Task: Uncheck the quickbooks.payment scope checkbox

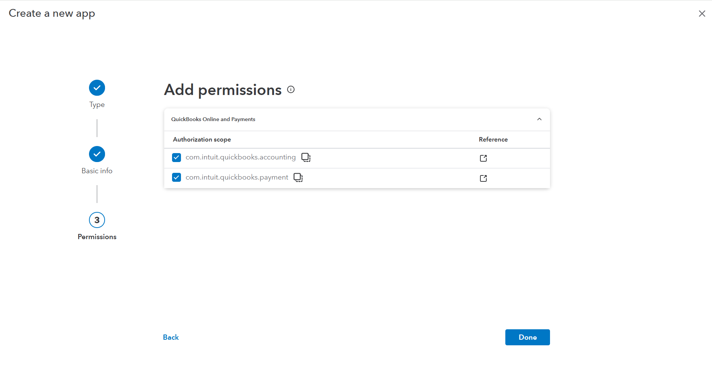Action: (177, 177)
